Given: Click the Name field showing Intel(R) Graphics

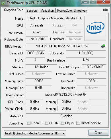Looking at the screenshot, I should pyautogui.click(x=54, y=18).
